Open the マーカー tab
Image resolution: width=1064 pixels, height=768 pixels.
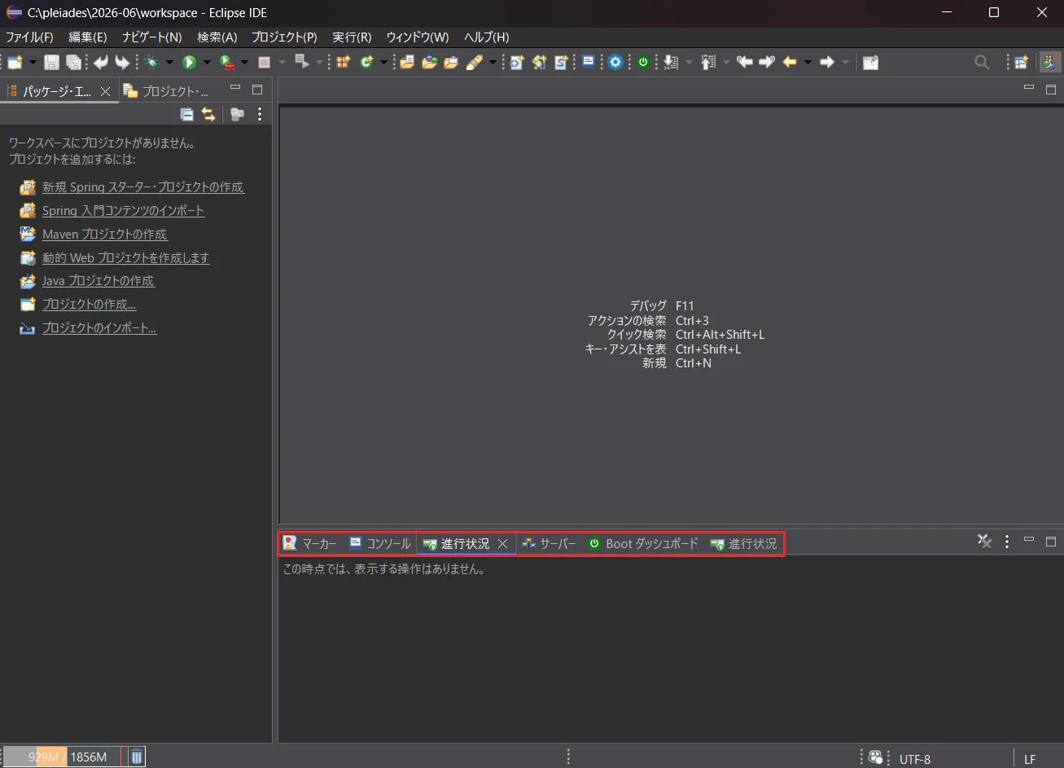(x=310, y=543)
